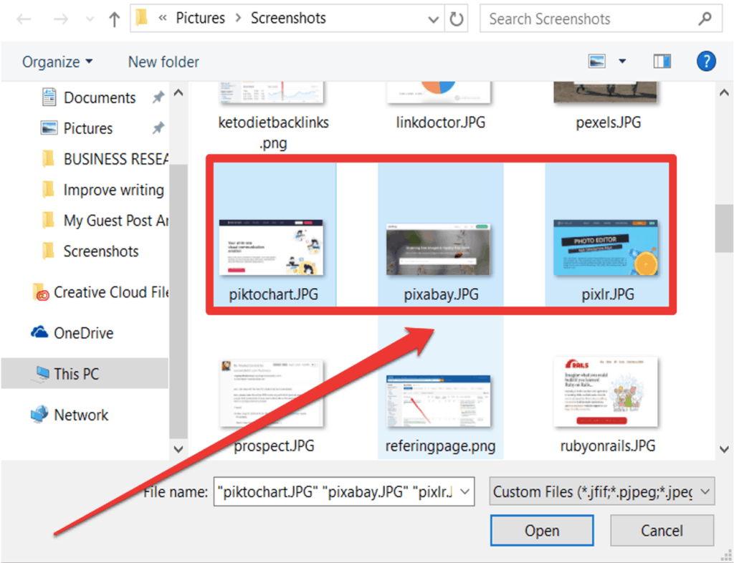Screen dimensions: 734x563
Task: Click the pixabay.JPG file name label
Action: pos(441,294)
